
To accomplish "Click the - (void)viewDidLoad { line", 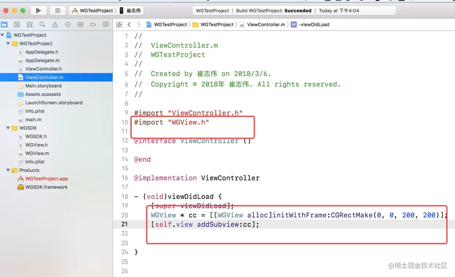I will point(178,196).
